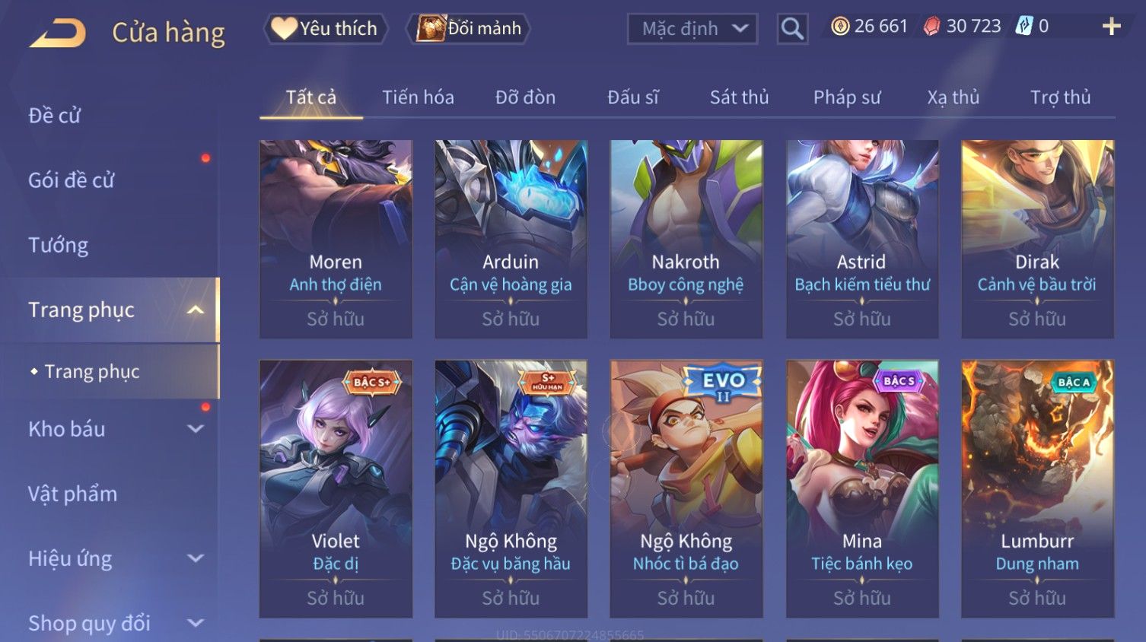This screenshot has width=1146, height=642.
Task: Open the Mặc định sort dropdown
Action: (x=692, y=29)
